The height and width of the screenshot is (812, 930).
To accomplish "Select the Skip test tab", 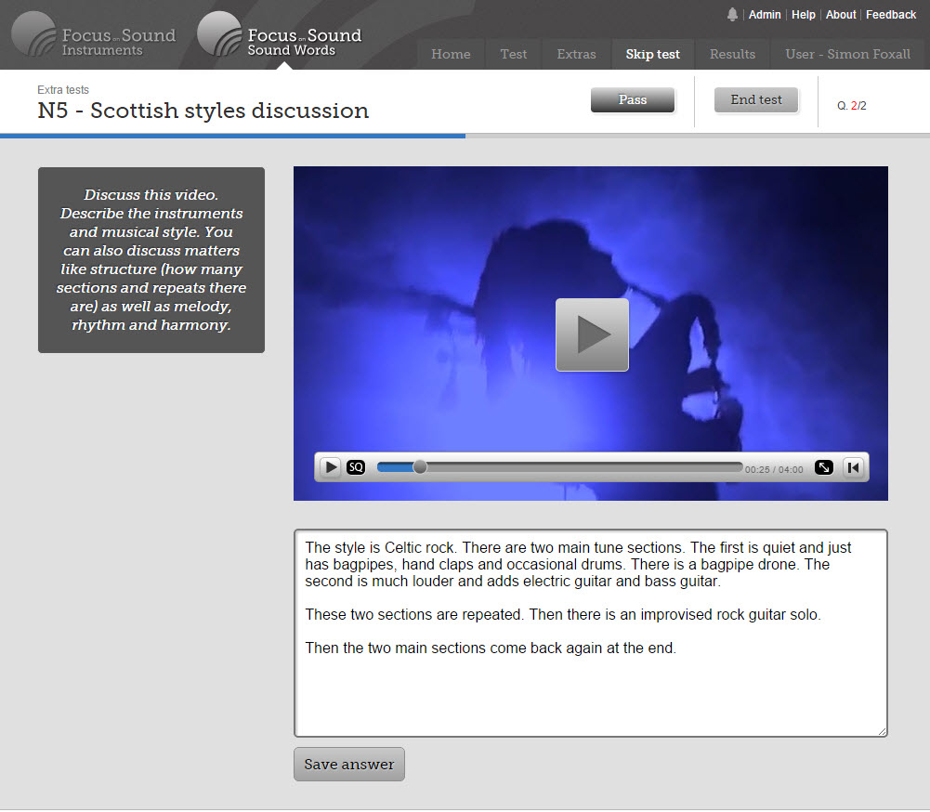I will click(652, 54).
